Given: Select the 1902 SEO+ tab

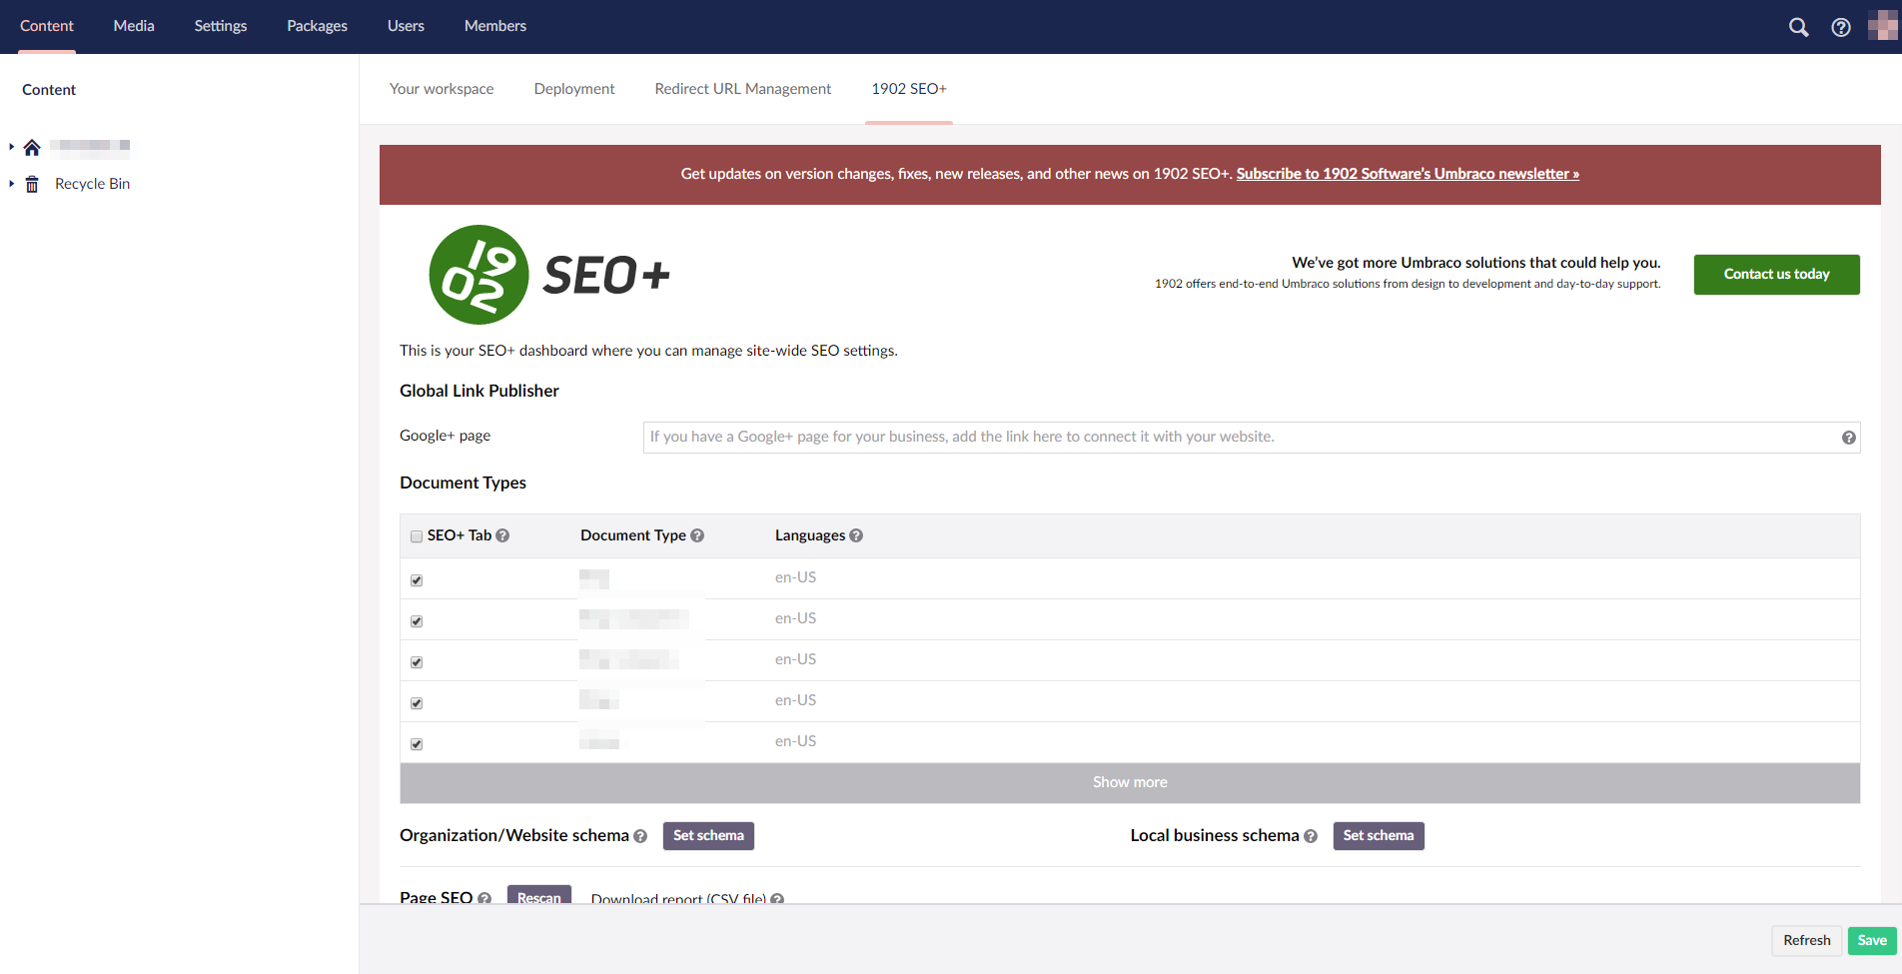Looking at the screenshot, I should pos(909,89).
